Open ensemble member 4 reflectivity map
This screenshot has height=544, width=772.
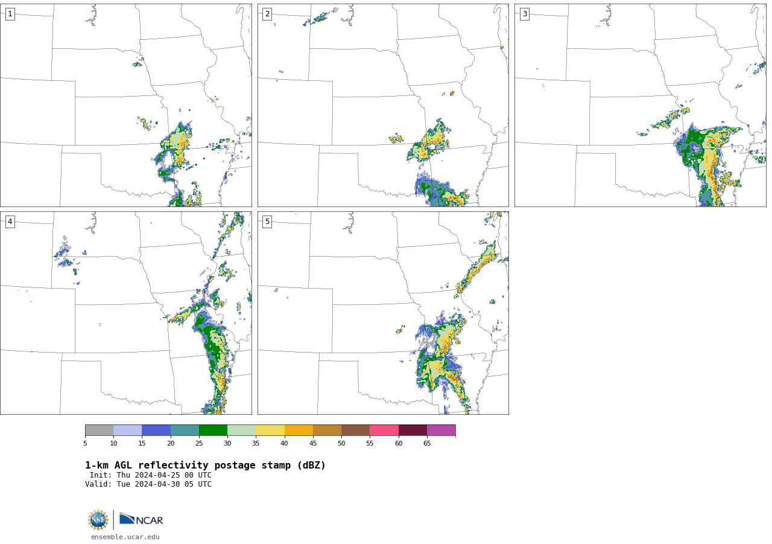coord(125,313)
